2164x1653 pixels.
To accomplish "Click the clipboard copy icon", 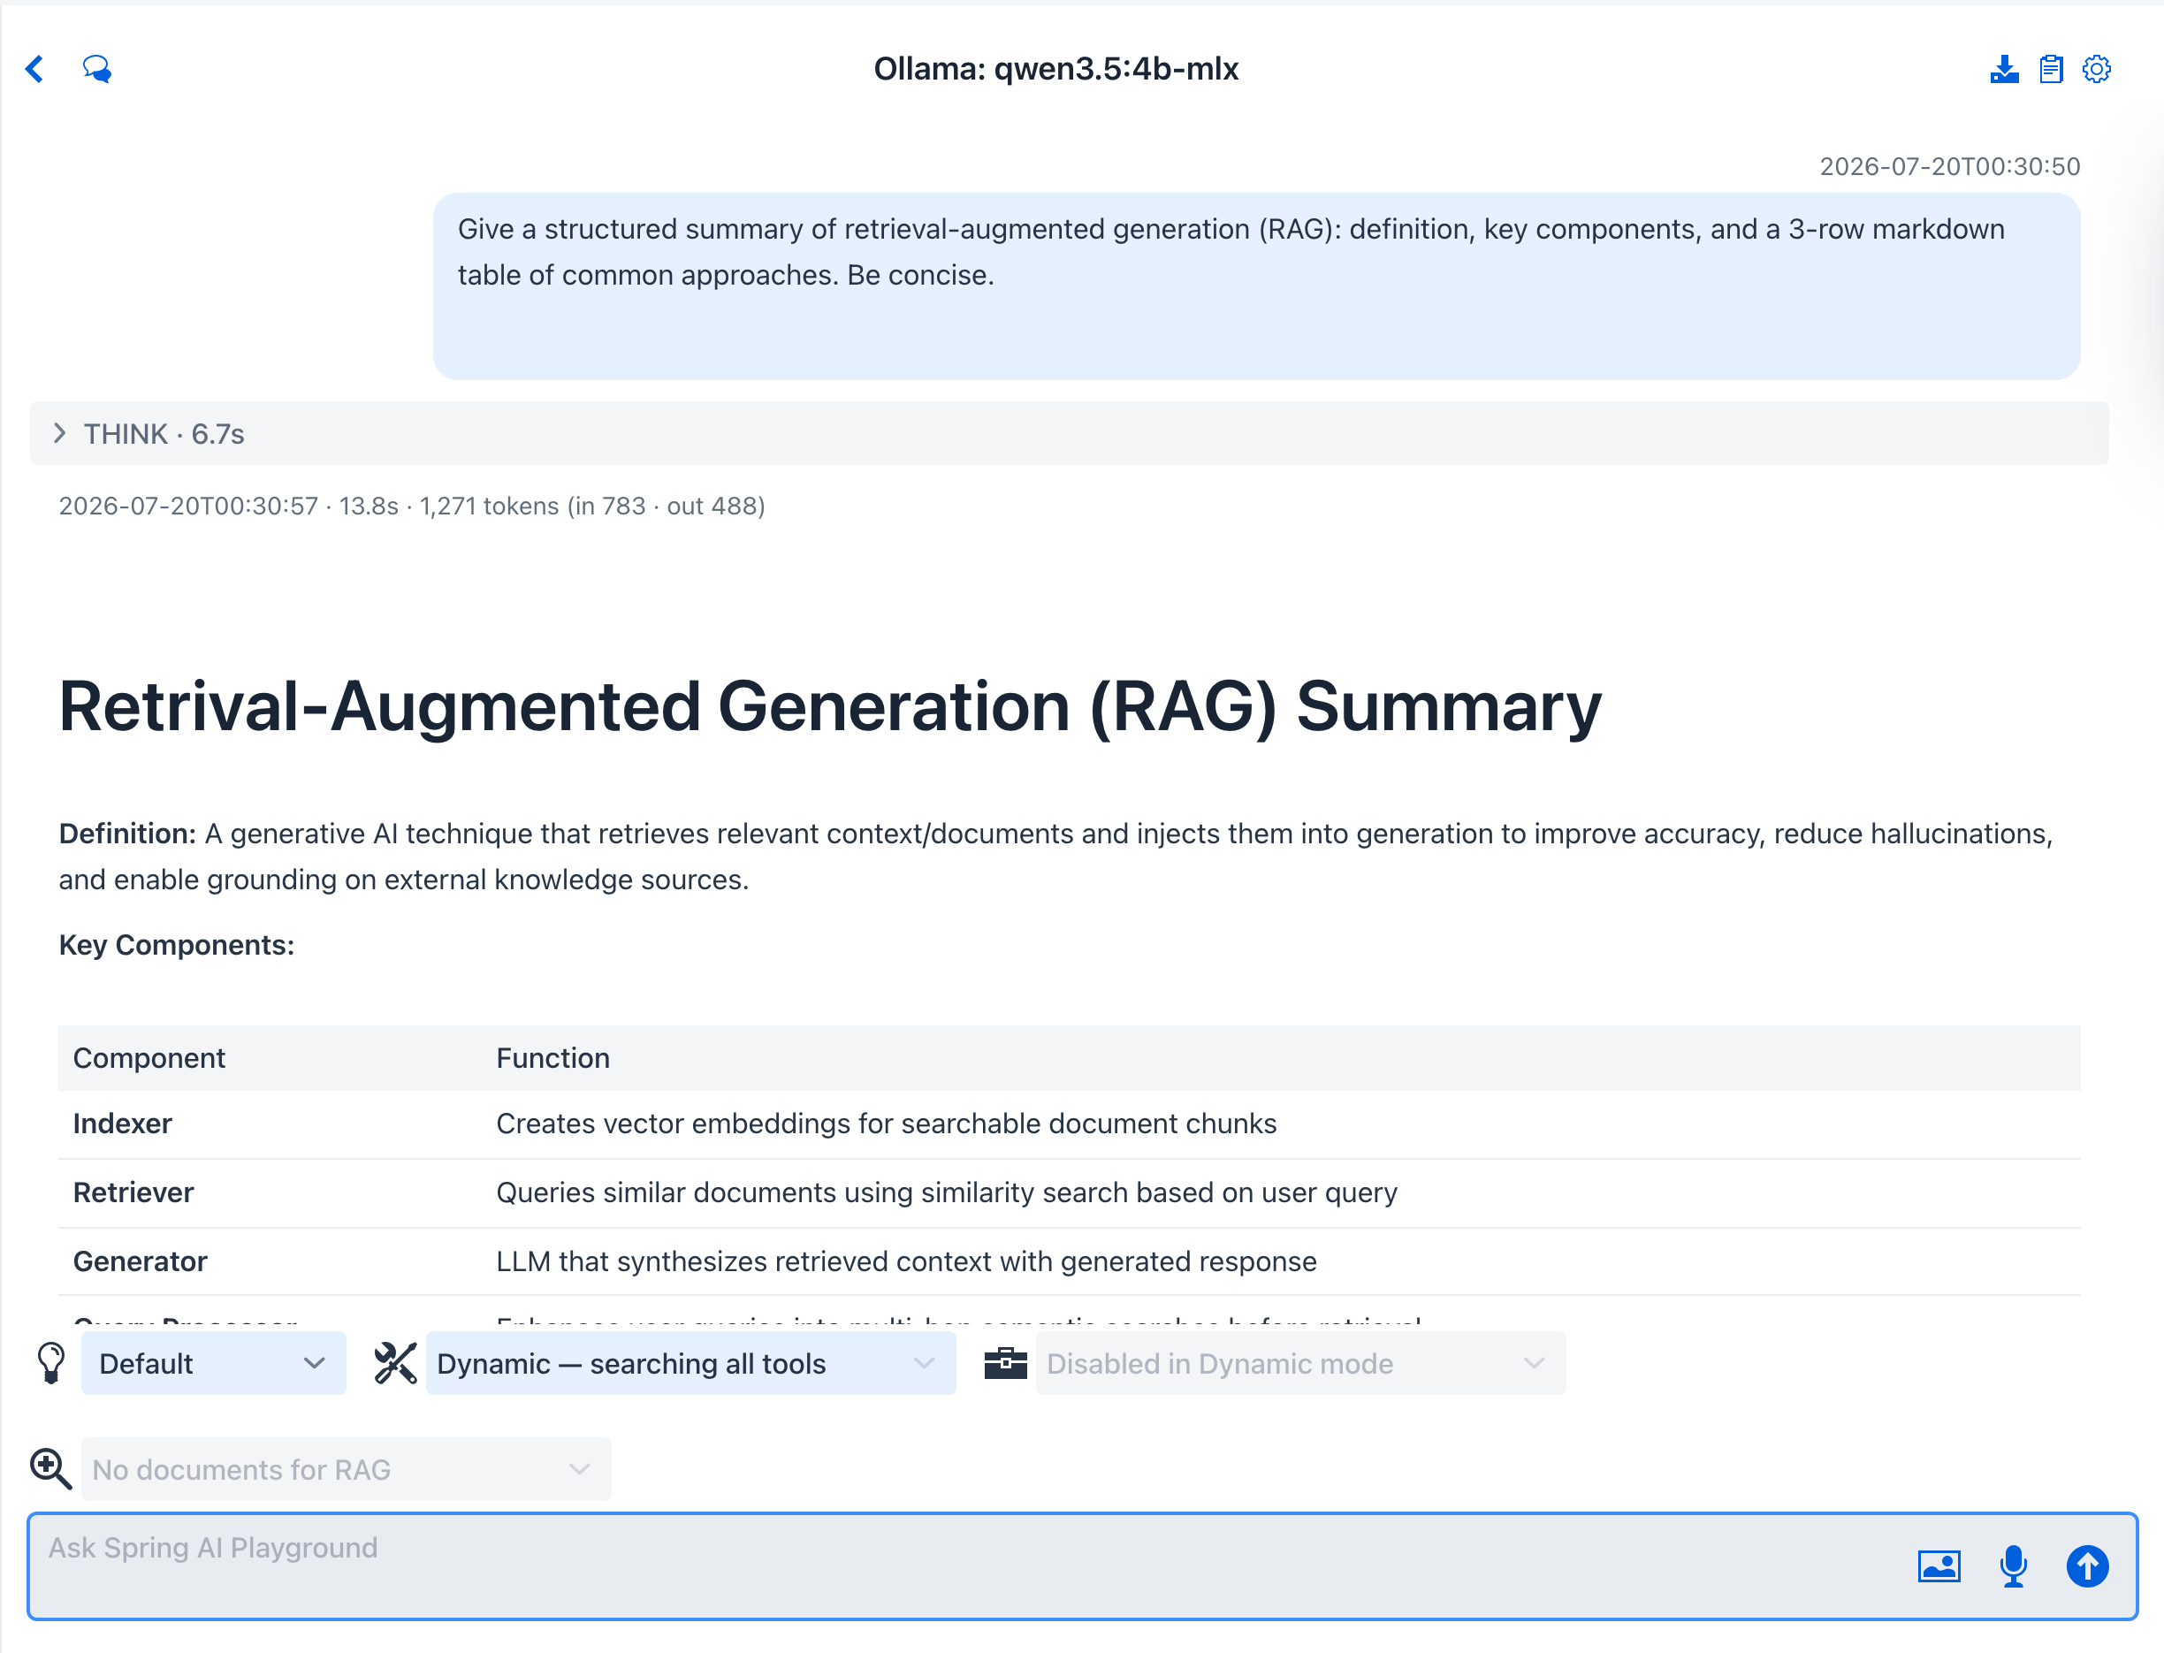I will [x=2051, y=69].
